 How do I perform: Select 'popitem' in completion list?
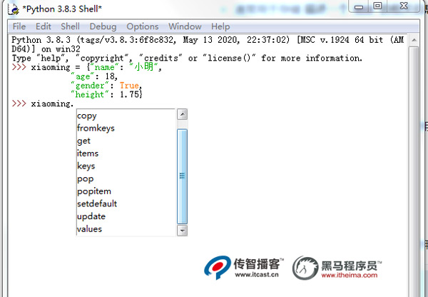(94, 191)
